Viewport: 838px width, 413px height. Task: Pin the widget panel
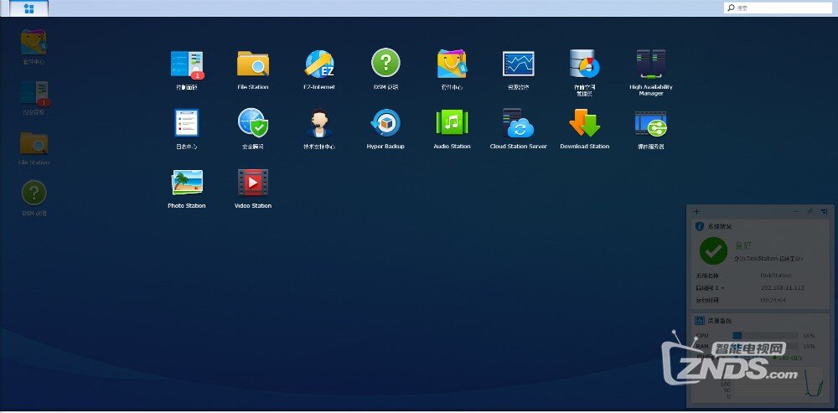coord(810,212)
